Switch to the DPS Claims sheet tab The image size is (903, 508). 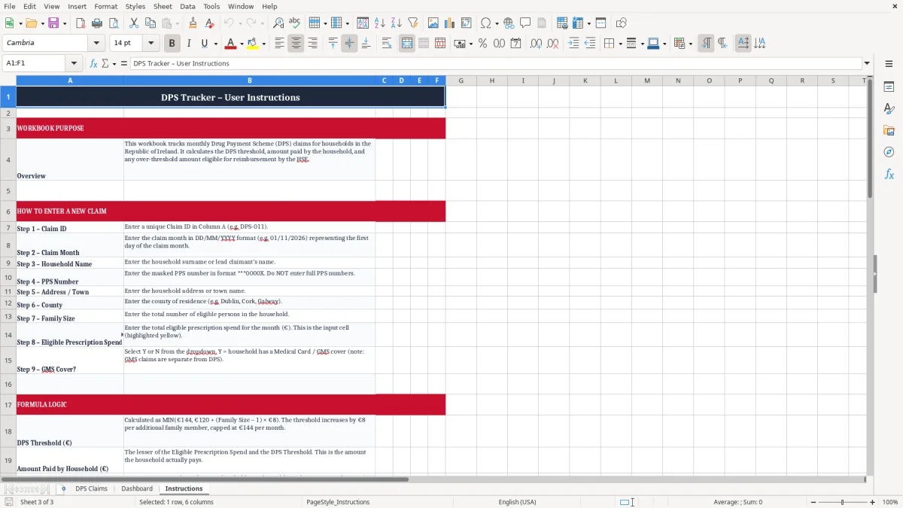[x=92, y=488]
